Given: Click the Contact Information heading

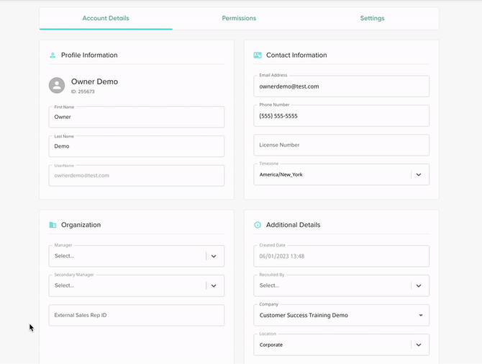Looking at the screenshot, I should point(296,55).
